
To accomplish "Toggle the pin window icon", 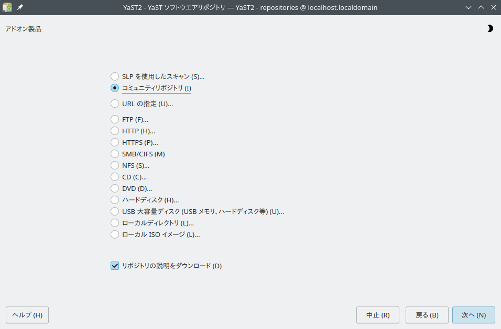I will click(x=20, y=7).
